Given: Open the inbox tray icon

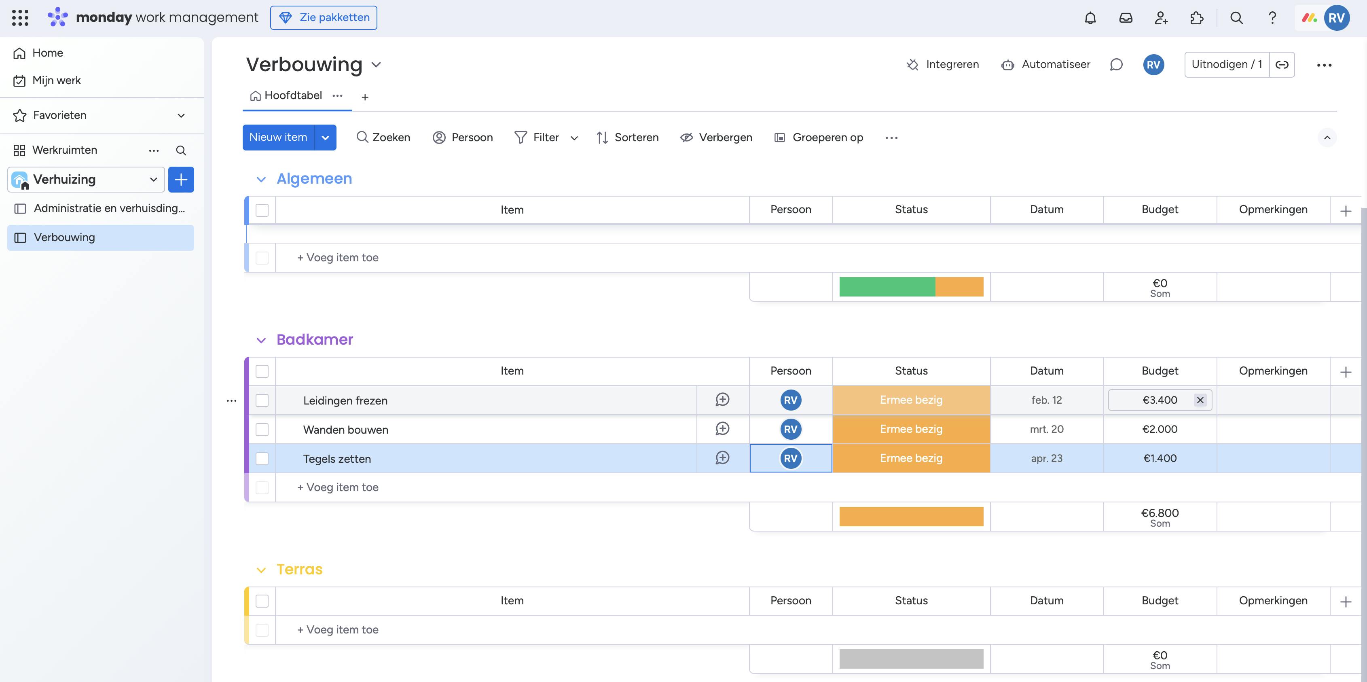Looking at the screenshot, I should point(1126,18).
